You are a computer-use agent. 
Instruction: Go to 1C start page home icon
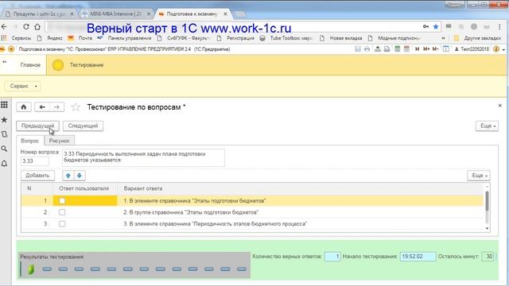coord(24,107)
